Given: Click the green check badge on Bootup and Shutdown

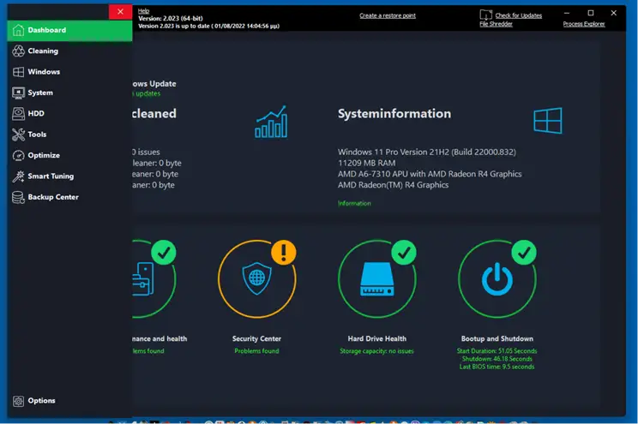Looking at the screenshot, I should pos(524,252).
